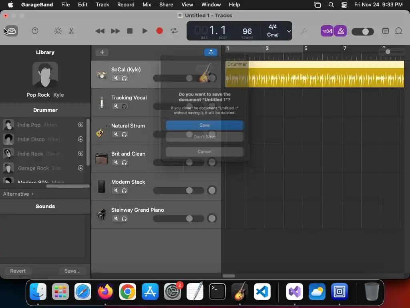Image resolution: width=410 pixels, height=308 pixels.
Task: Toggle input monitoring on Tracking Vocal
Action: (124, 106)
